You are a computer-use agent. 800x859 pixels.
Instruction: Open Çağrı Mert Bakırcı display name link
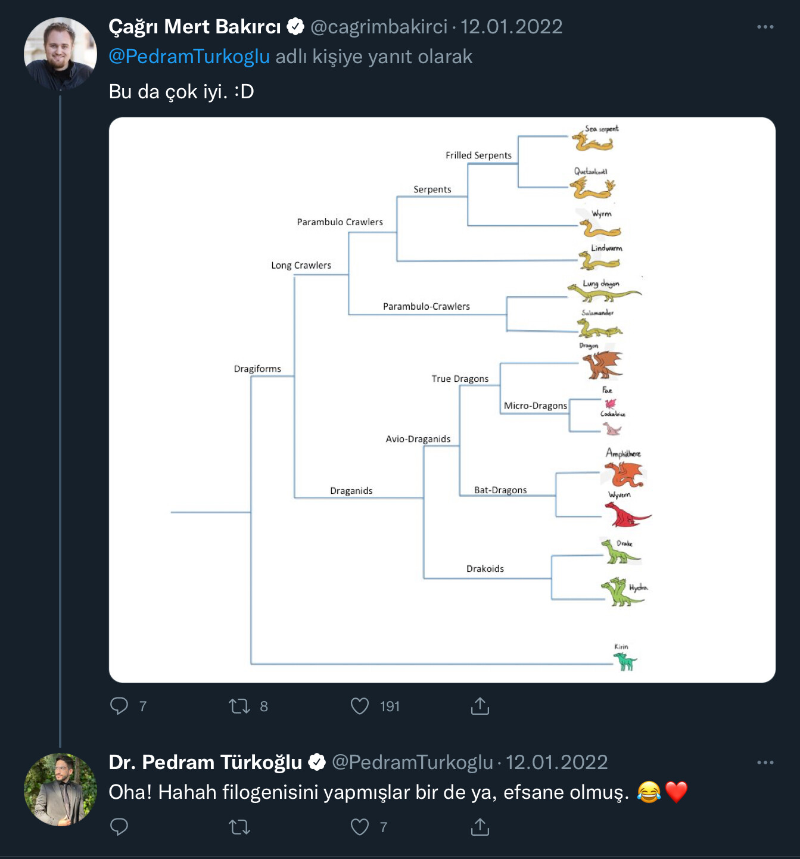[x=194, y=27]
